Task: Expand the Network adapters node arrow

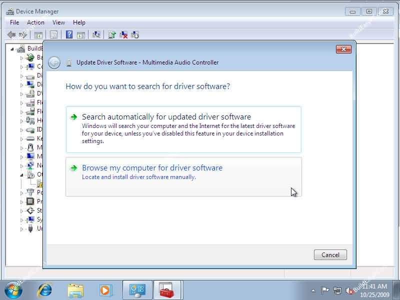Action: tap(21, 166)
